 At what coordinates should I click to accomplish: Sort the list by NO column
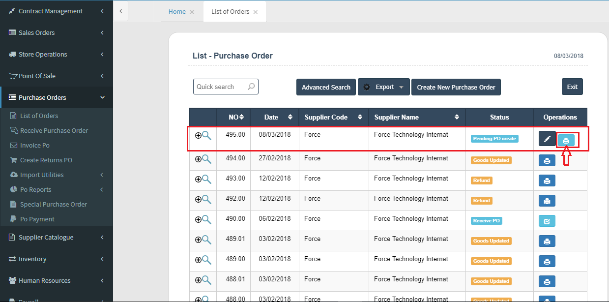pos(236,117)
